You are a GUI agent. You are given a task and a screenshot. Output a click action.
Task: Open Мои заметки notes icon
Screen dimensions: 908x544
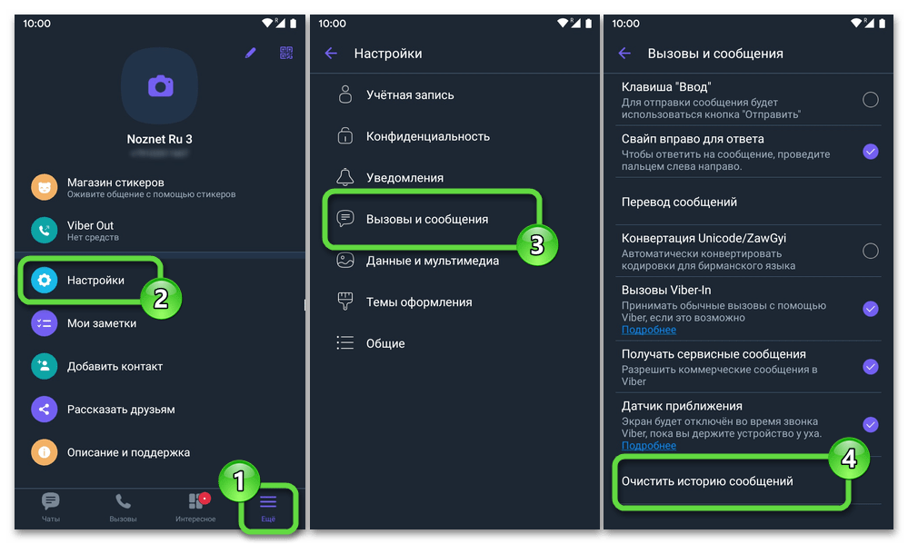point(44,323)
